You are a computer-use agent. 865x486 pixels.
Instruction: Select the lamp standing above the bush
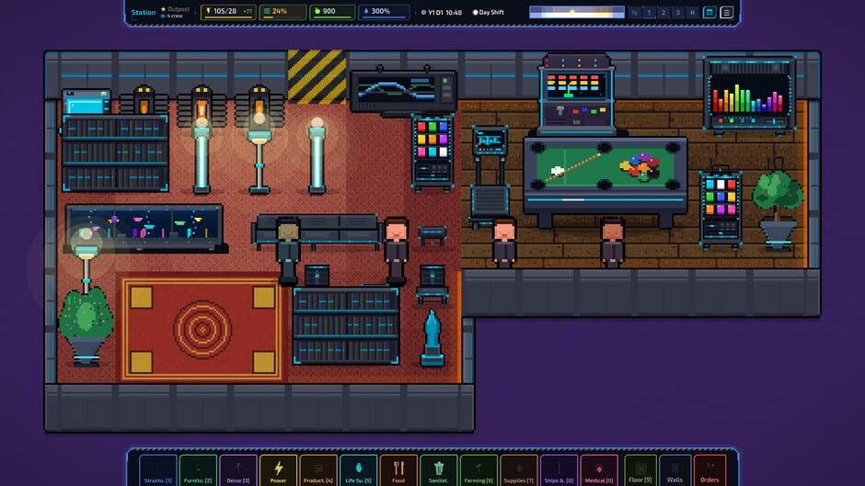coord(86,260)
